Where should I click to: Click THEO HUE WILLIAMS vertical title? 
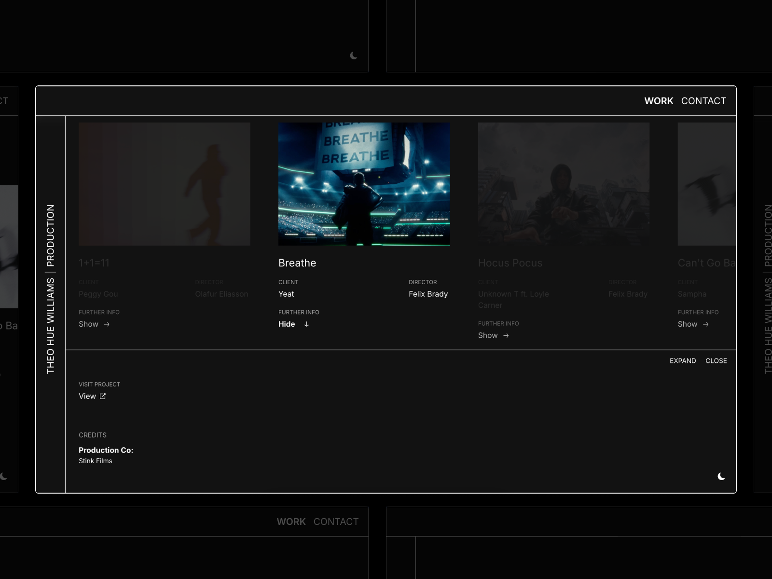[x=51, y=326]
